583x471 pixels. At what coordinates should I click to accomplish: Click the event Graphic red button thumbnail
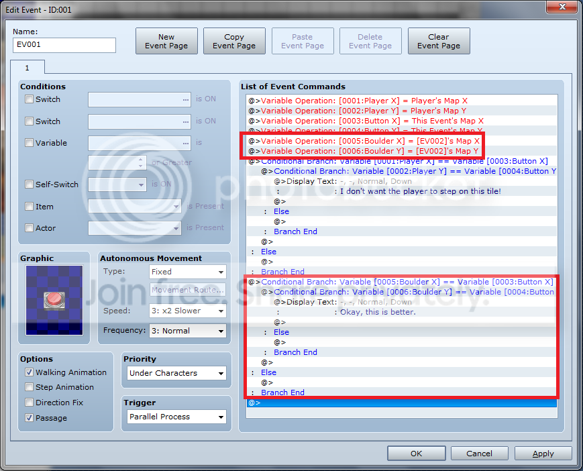[x=54, y=301]
